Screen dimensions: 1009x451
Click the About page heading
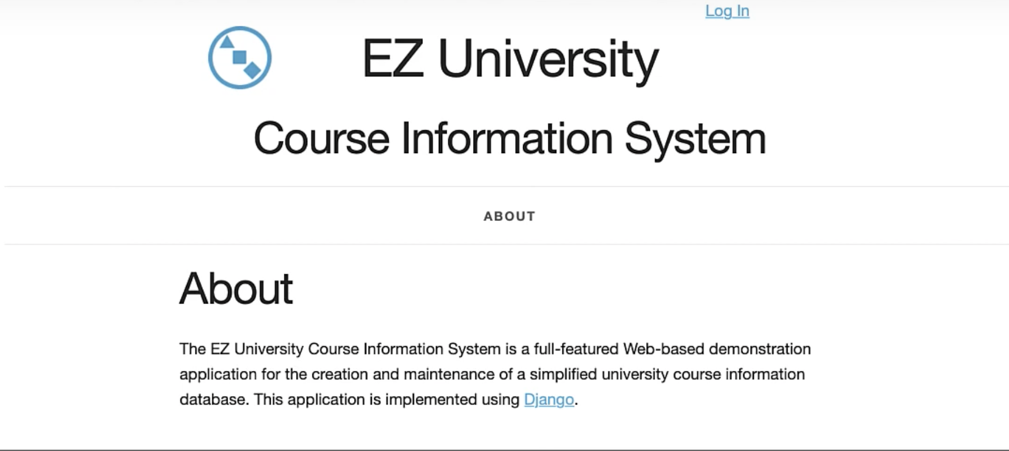click(x=237, y=288)
